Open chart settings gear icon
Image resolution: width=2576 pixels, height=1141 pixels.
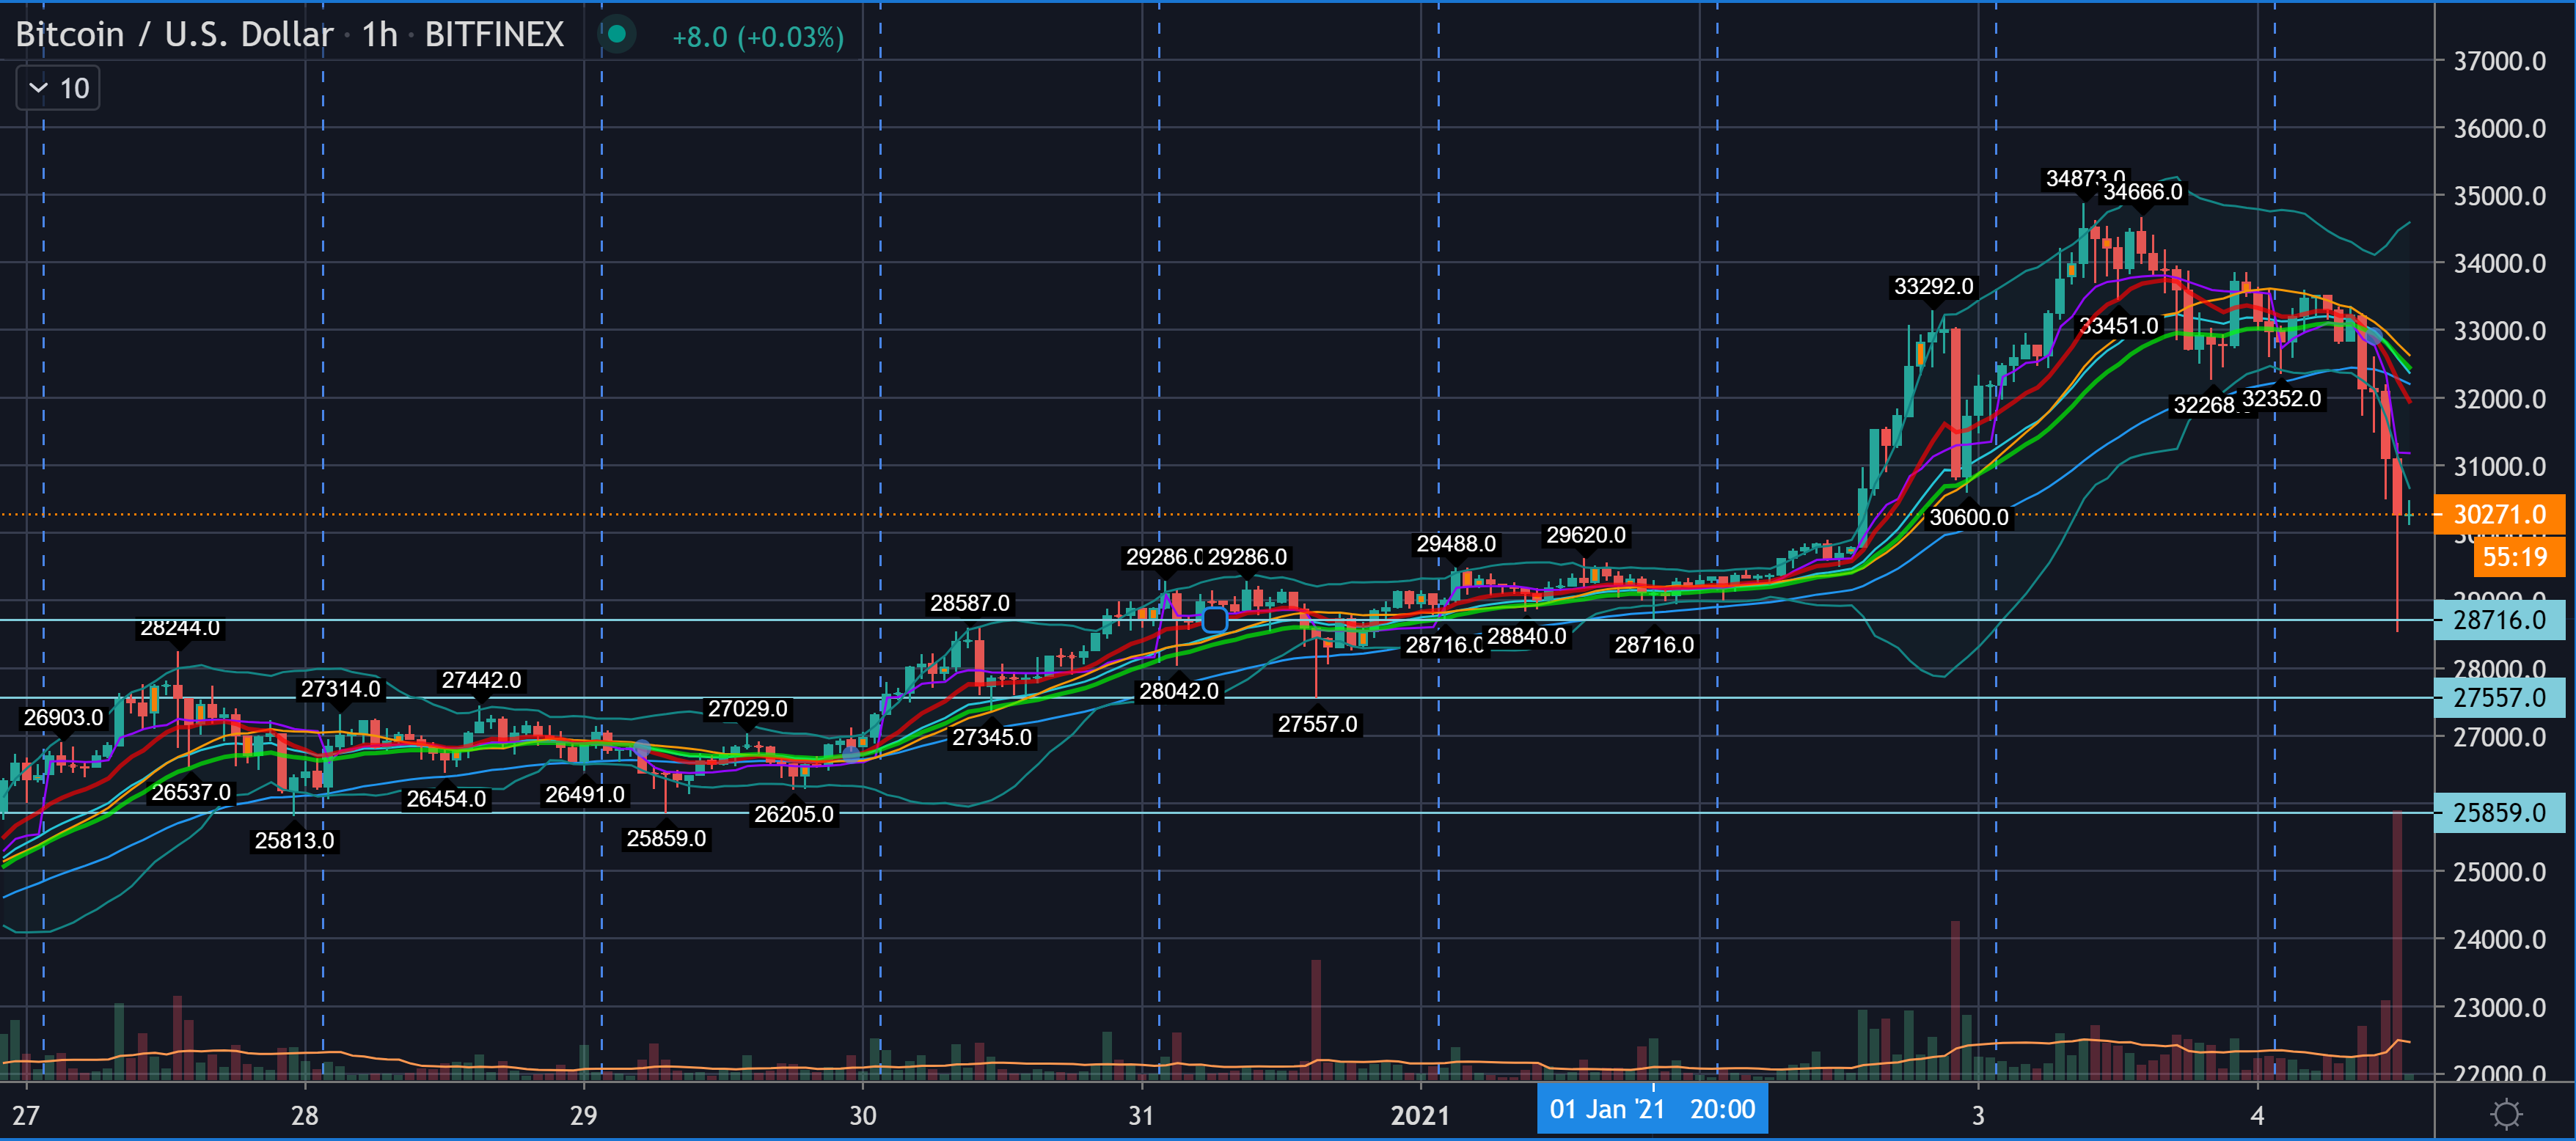pyautogui.click(x=2506, y=1113)
